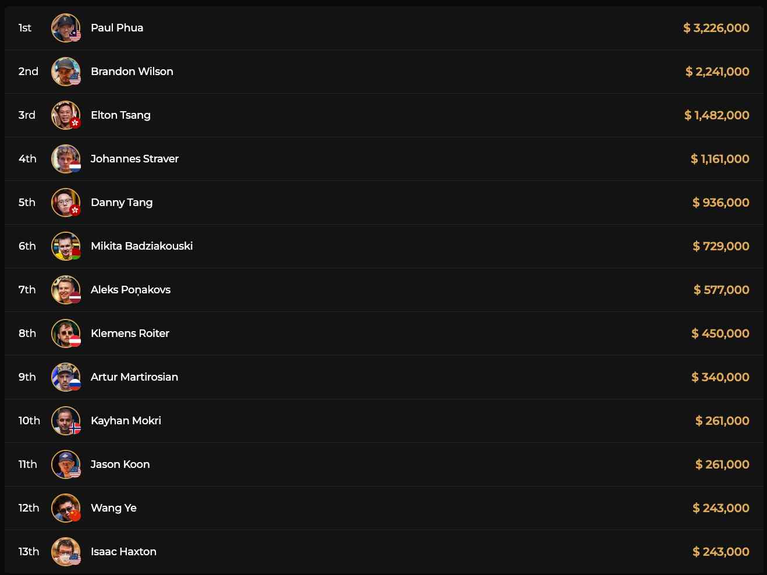Screen dimensions: 767x575
Task: Click Elton Tsang's avatar image
Action: pyautogui.click(x=65, y=115)
